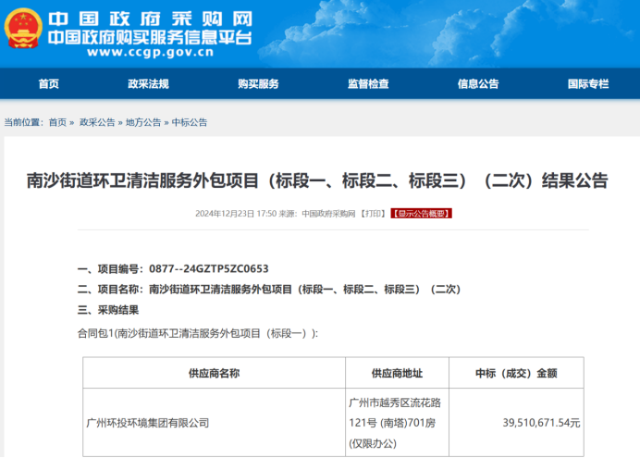The height and width of the screenshot is (458, 640).
Task: Open the 购买服务 navigation menu item
Action: pyautogui.click(x=258, y=84)
